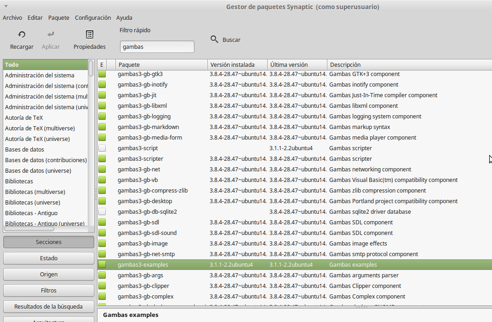Click the Recargar reload icon
Image resolution: width=492 pixels, height=322 pixels.
22,34
